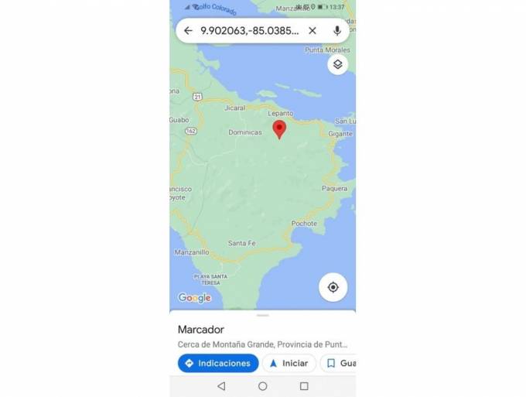Tap the Indicaciones directions button
Image resolution: width=526 pixels, height=397 pixels.
218,363
